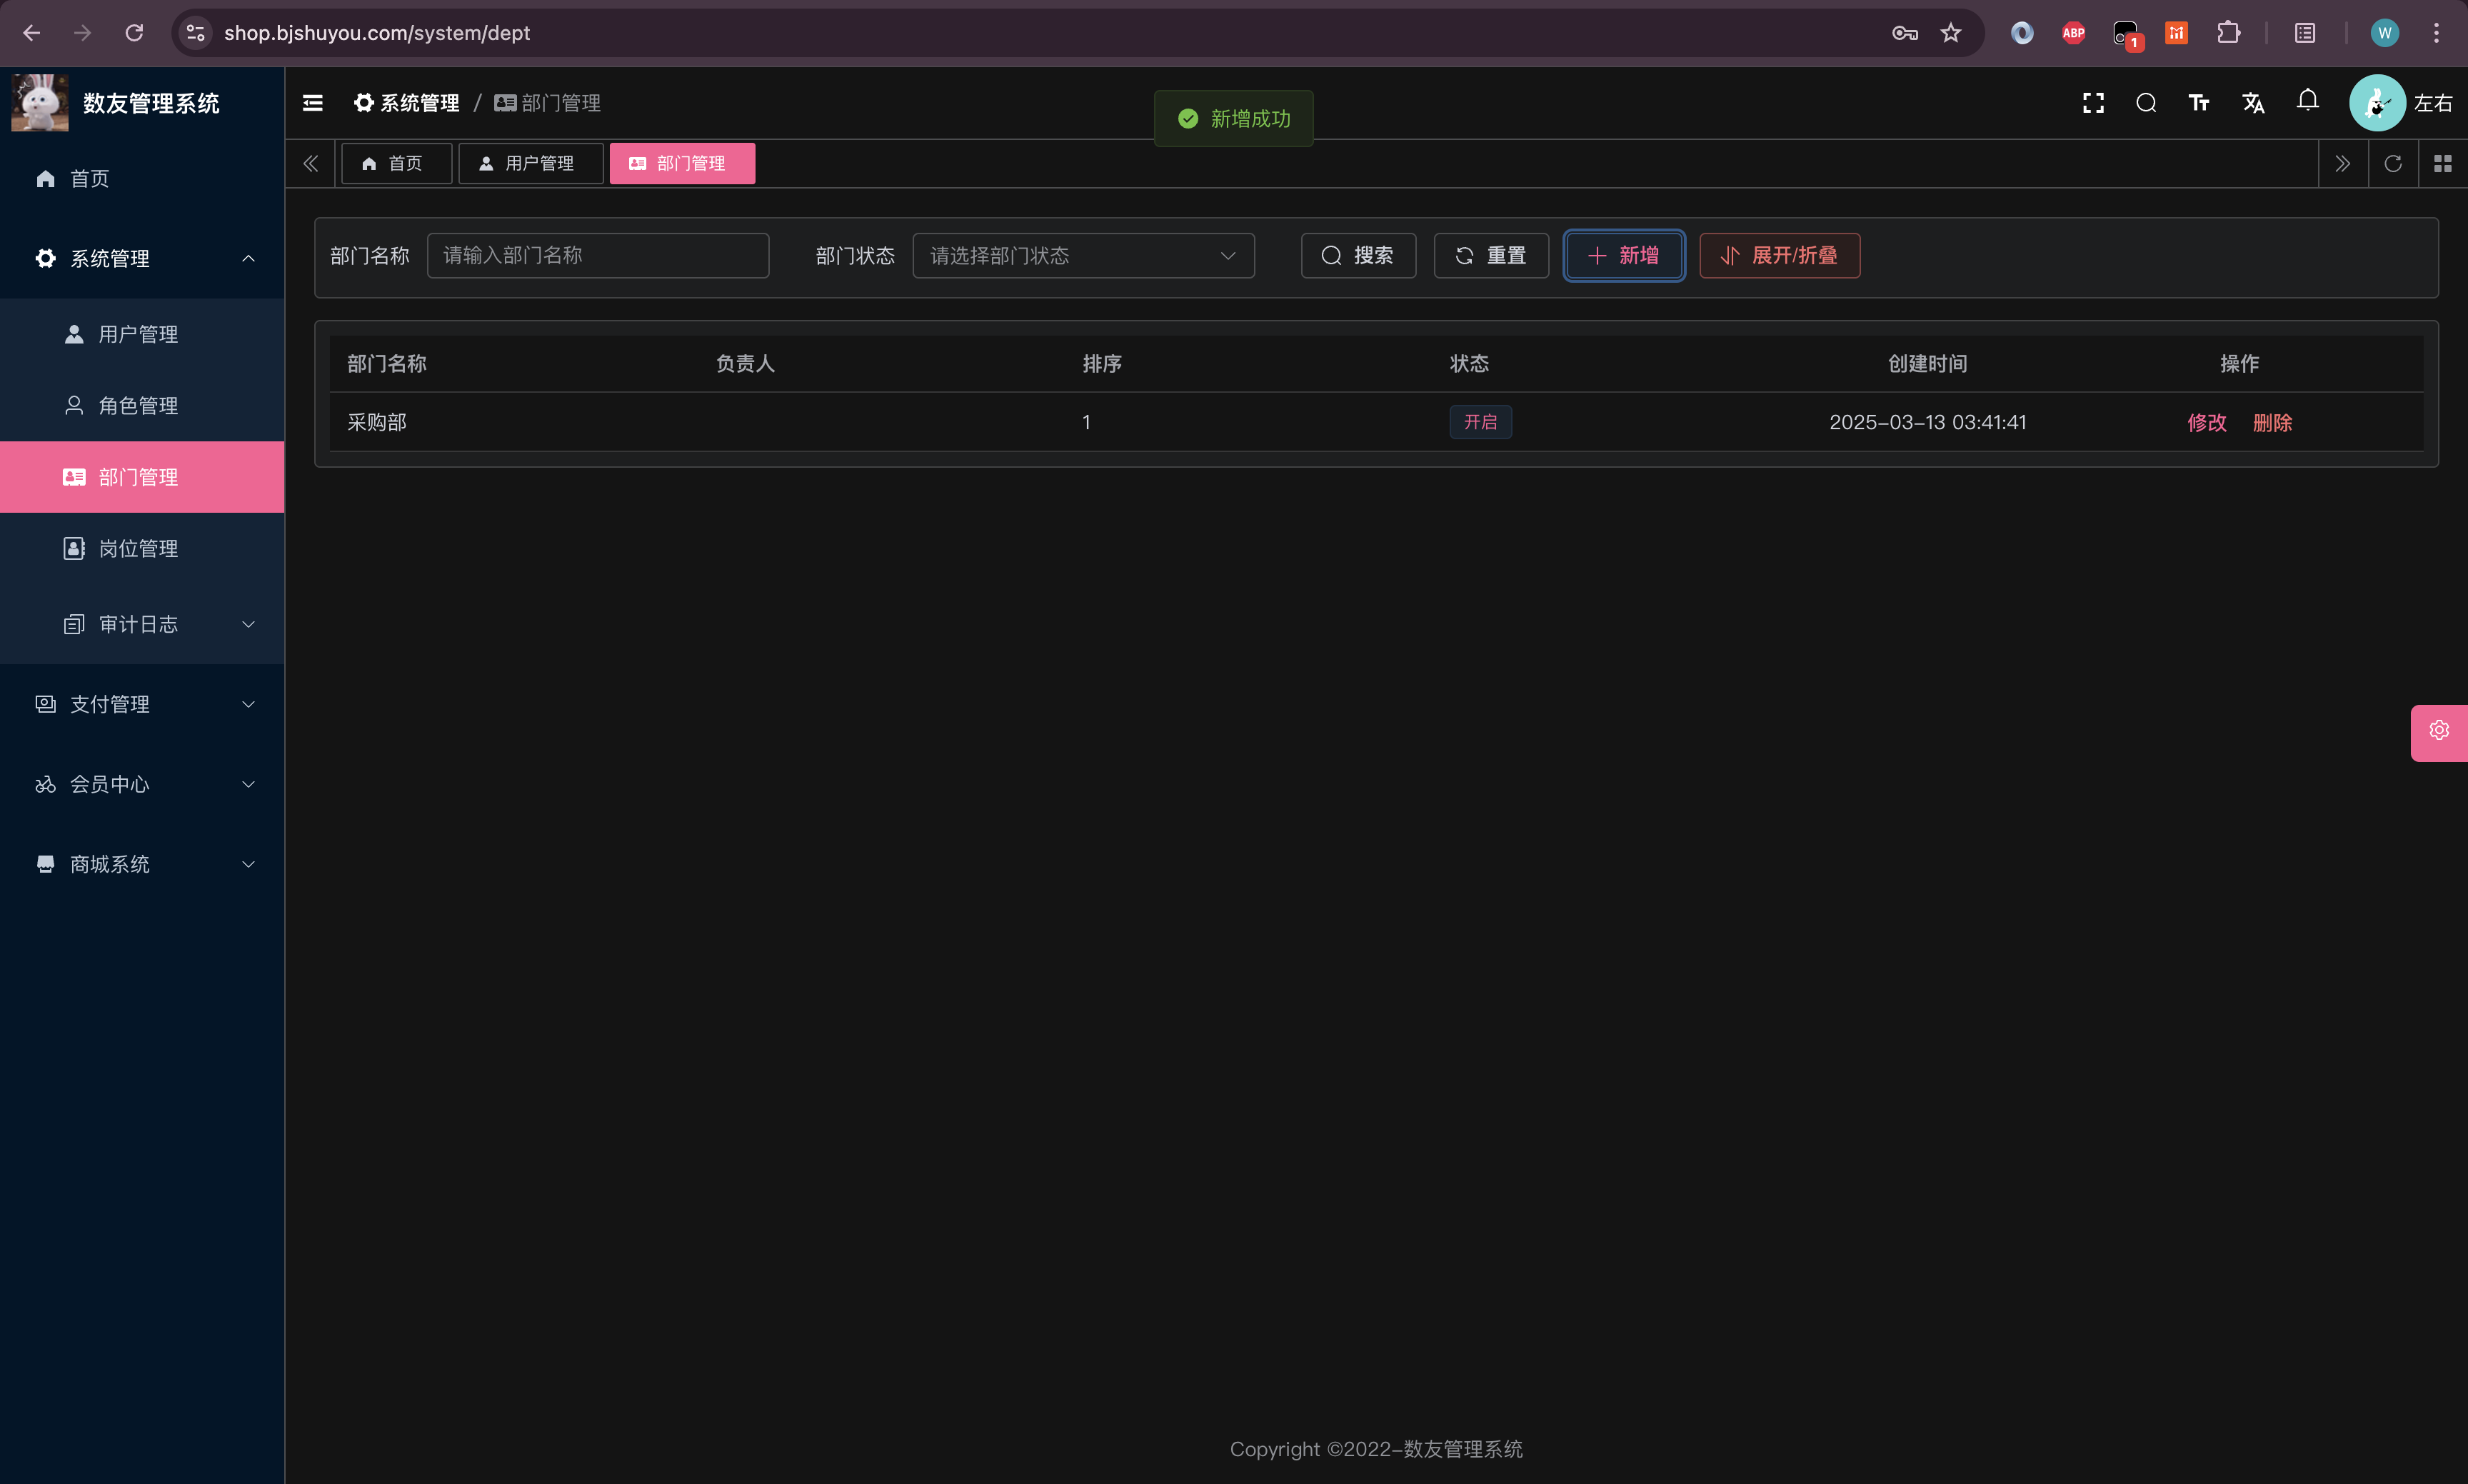Open the language translation icon
This screenshot has height=1484, width=2468.
pos(2253,103)
